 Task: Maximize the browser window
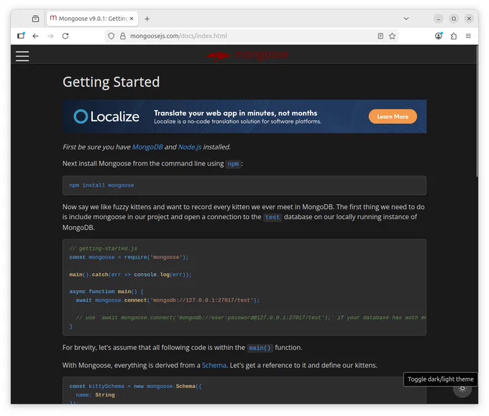tap(454, 19)
